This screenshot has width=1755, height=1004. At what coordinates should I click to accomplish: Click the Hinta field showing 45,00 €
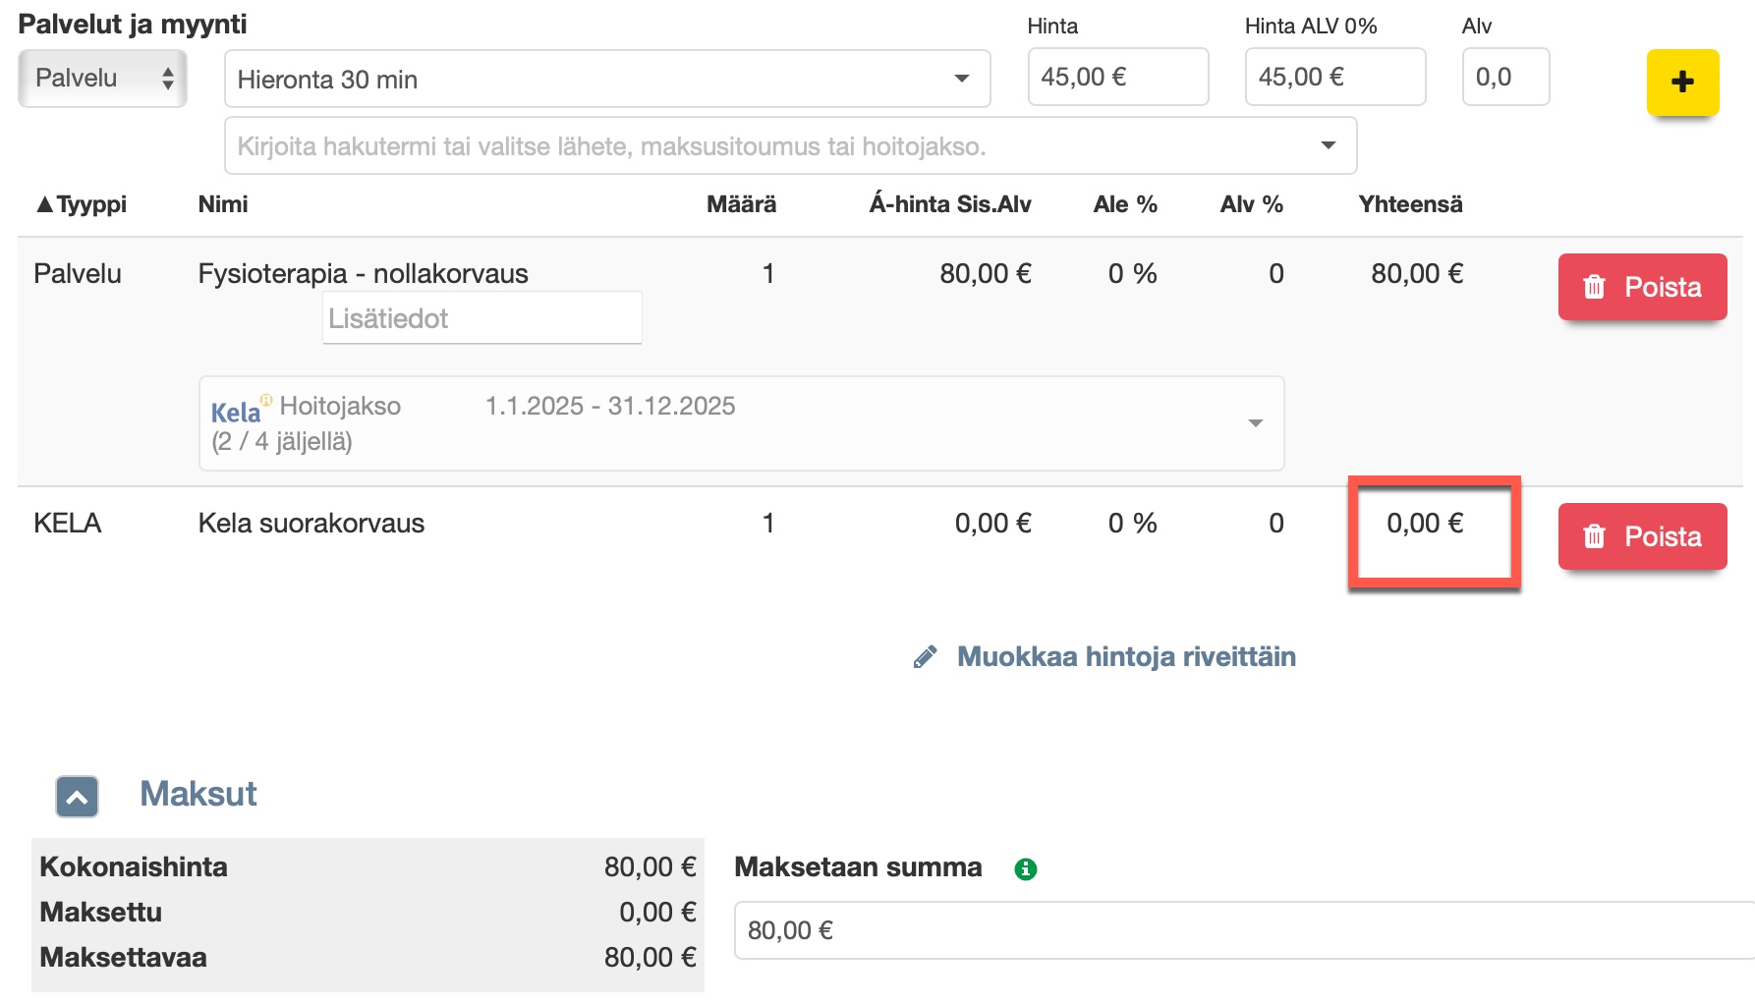tap(1117, 78)
